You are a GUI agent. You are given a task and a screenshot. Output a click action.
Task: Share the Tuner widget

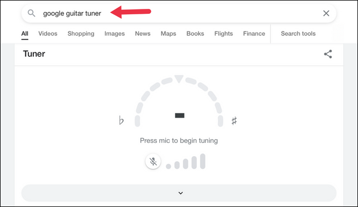pyautogui.click(x=328, y=54)
